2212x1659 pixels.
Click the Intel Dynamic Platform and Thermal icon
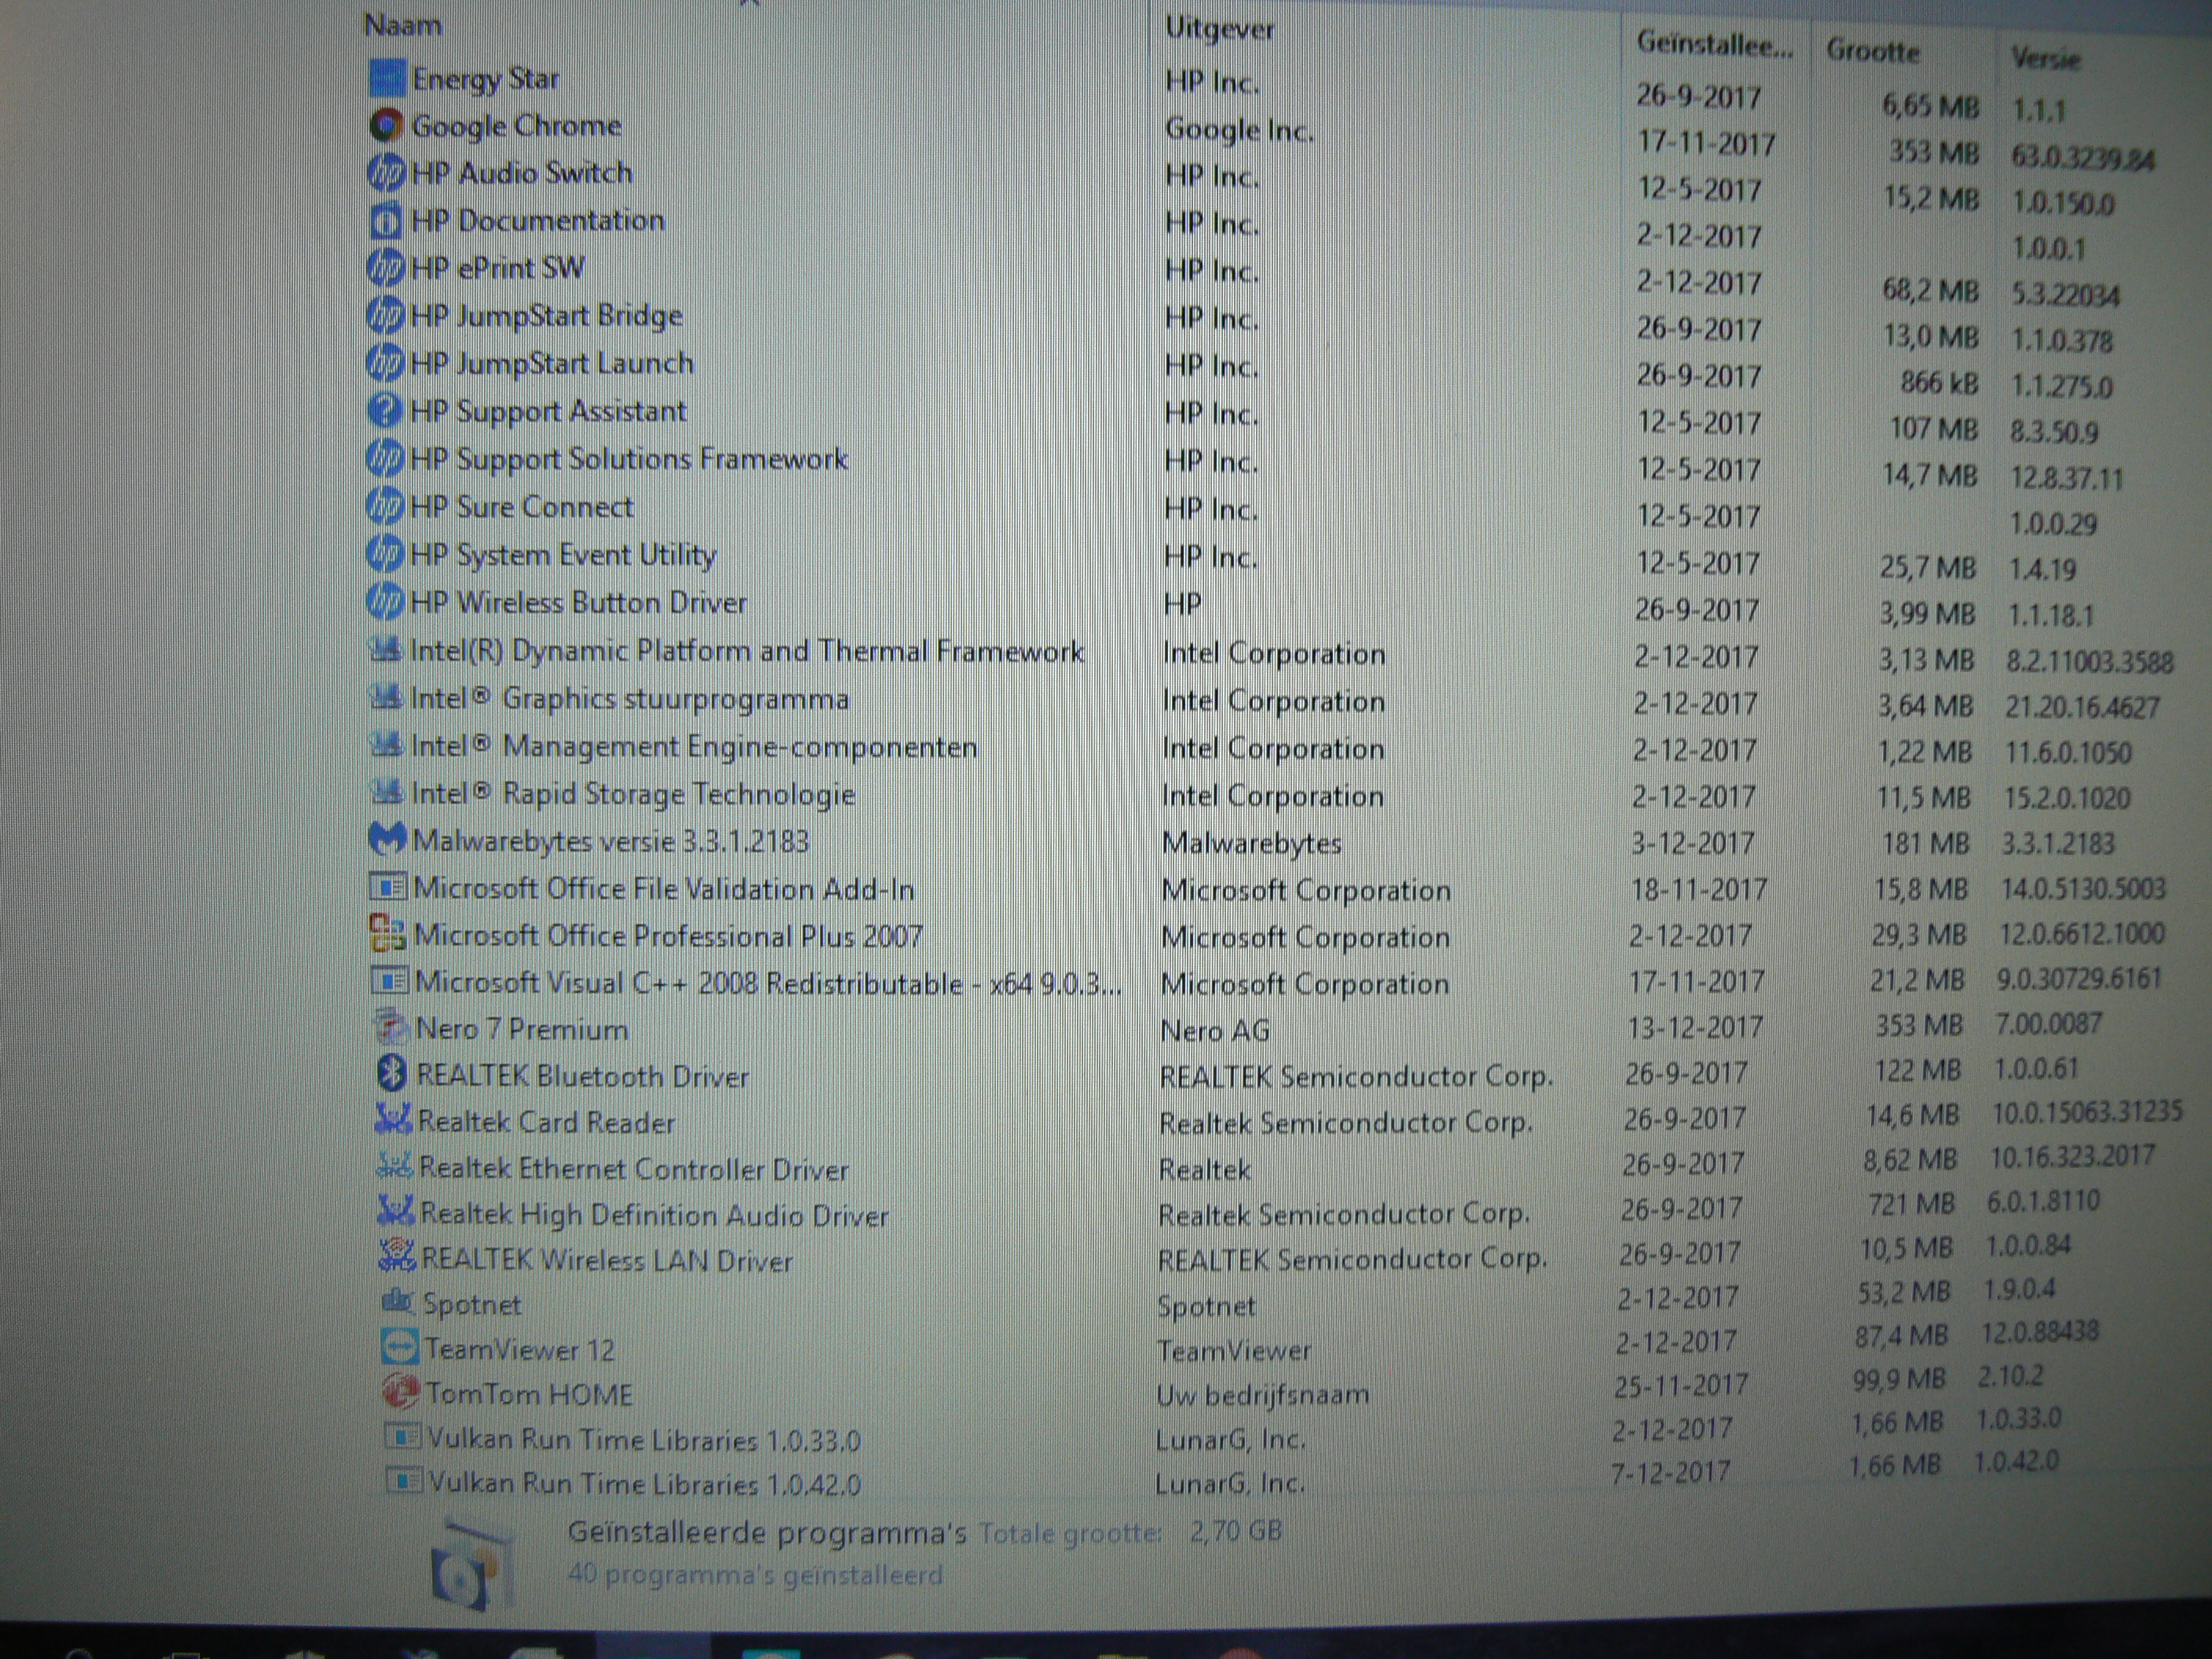point(386,650)
